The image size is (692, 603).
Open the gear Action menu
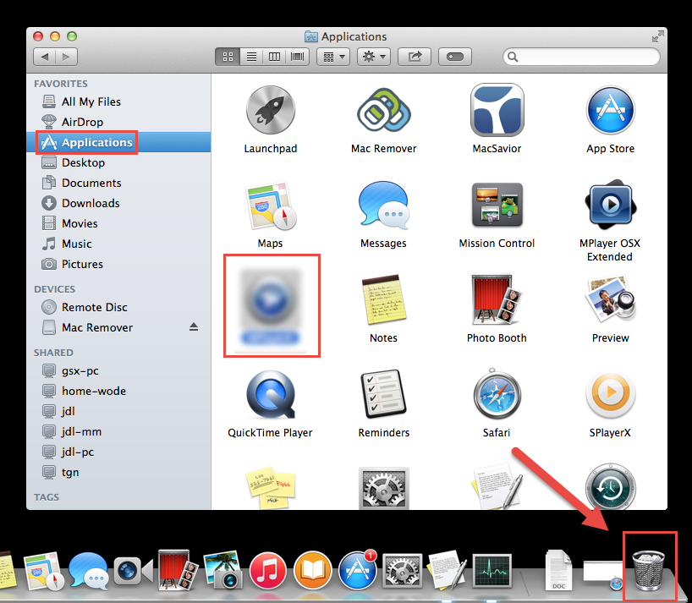pyautogui.click(x=374, y=57)
